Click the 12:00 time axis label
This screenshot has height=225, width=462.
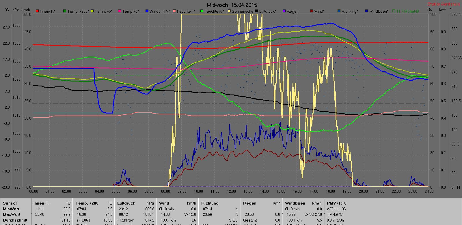[231, 191]
